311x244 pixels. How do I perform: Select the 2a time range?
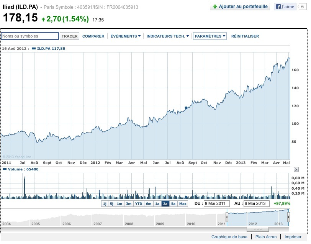(x=165, y=204)
